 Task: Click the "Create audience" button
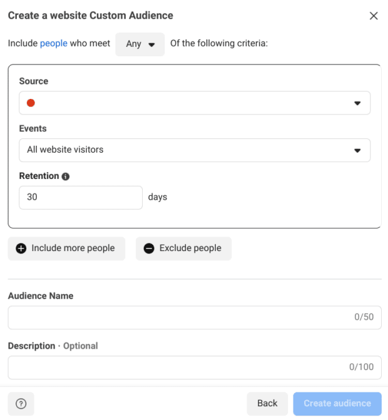(x=337, y=404)
